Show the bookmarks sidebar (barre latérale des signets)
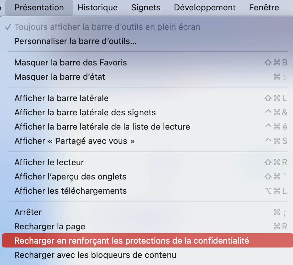The image size is (293, 265). [x=85, y=112]
